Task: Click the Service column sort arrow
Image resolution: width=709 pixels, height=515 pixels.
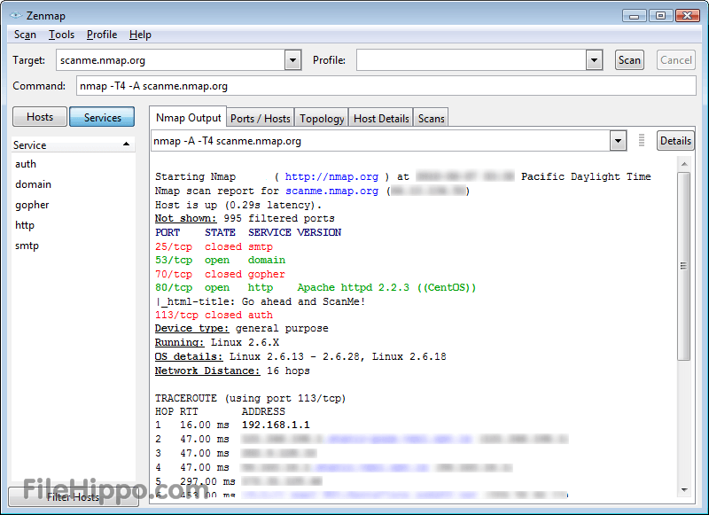Action: tap(126, 144)
